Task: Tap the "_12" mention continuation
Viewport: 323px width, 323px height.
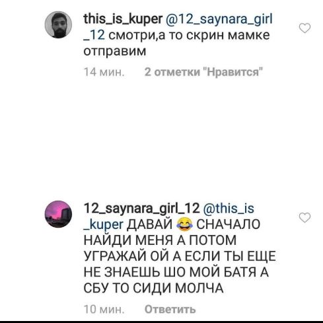Action: pos(94,36)
